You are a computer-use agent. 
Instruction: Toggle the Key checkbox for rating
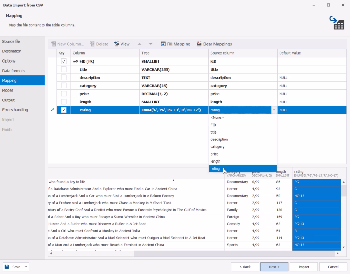pyautogui.click(x=64, y=110)
